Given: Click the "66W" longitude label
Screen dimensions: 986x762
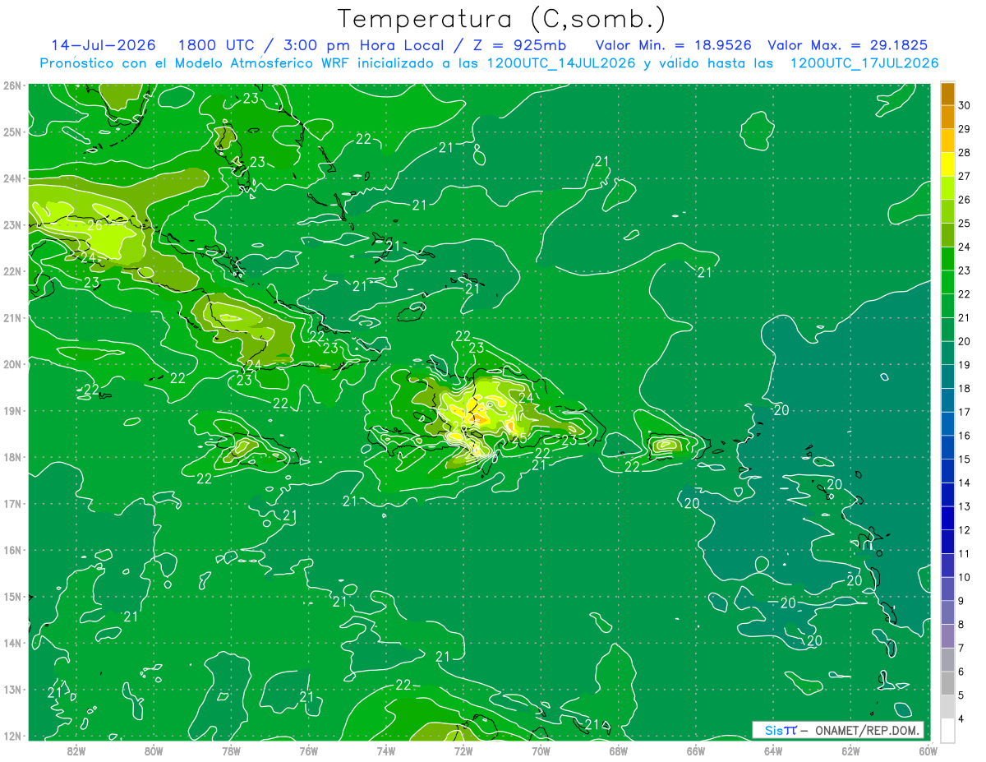Looking at the screenshot, I should tap(695, 750).
